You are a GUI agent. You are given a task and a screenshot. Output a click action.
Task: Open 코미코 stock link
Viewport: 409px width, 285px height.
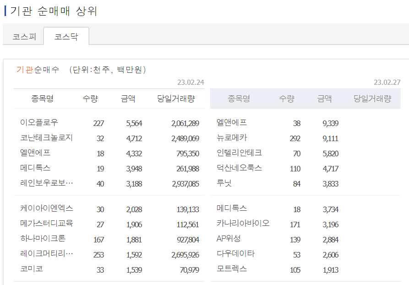click(x=32, y=269)
